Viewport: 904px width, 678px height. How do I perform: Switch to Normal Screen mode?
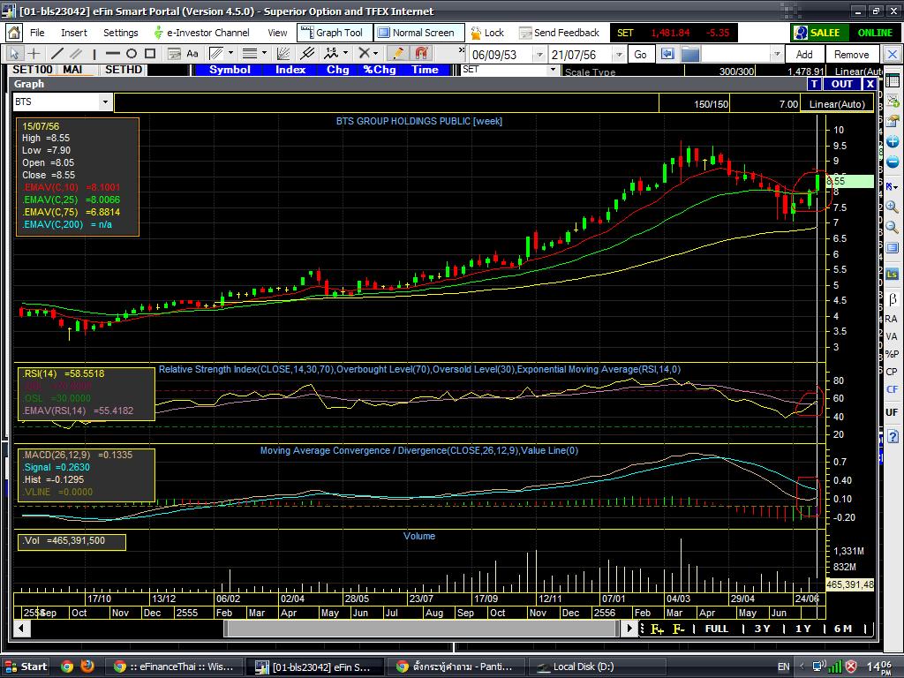(x=418, y=33)
